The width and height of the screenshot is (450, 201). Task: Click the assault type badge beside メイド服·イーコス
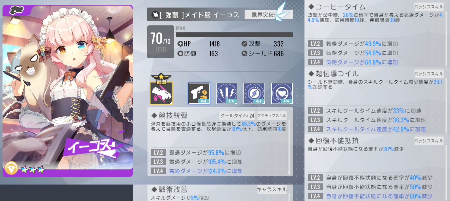tap(155, 15)
